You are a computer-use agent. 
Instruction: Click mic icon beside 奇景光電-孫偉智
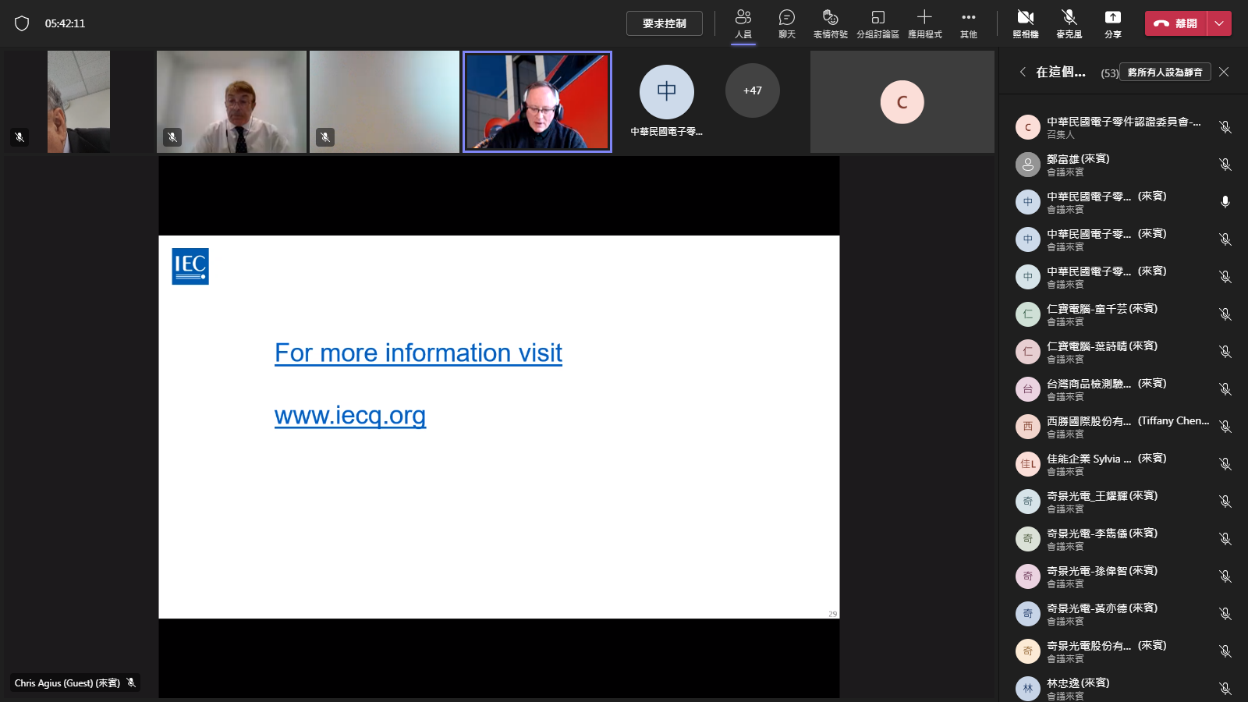coord(1225,576)
